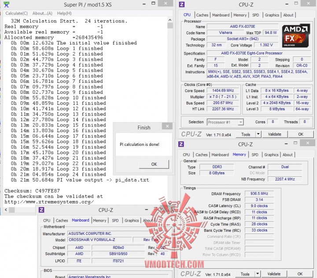Image resolution: width=317 pixels, height=278 pixels.
Task: Open Help menu in Super PI
Action: pyautogui.click(x=64, y=13)
